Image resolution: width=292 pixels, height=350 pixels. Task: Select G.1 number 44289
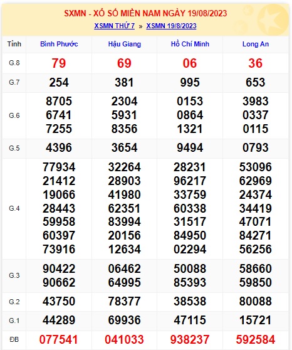[x=59, y=321]
